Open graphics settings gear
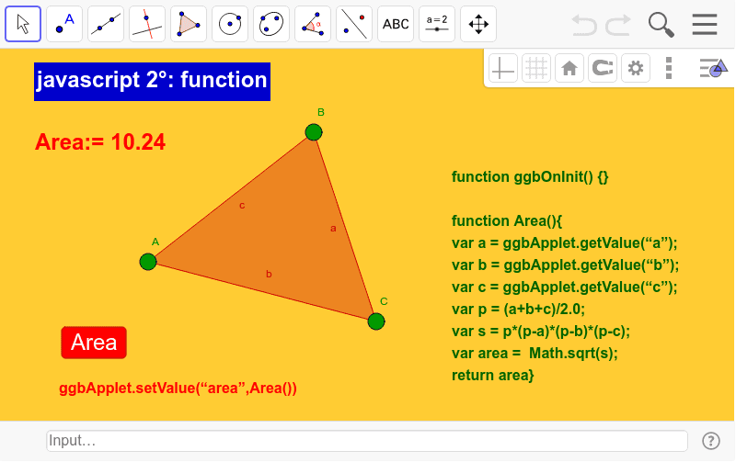736x462 pixels. [636, 68]
